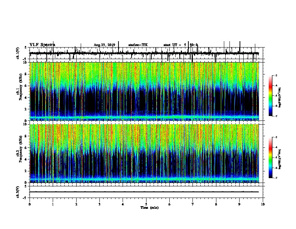Click the "-7" tick on ch.1 colorbar
Viewport: 296px width, 229px height.
[275, 116]
